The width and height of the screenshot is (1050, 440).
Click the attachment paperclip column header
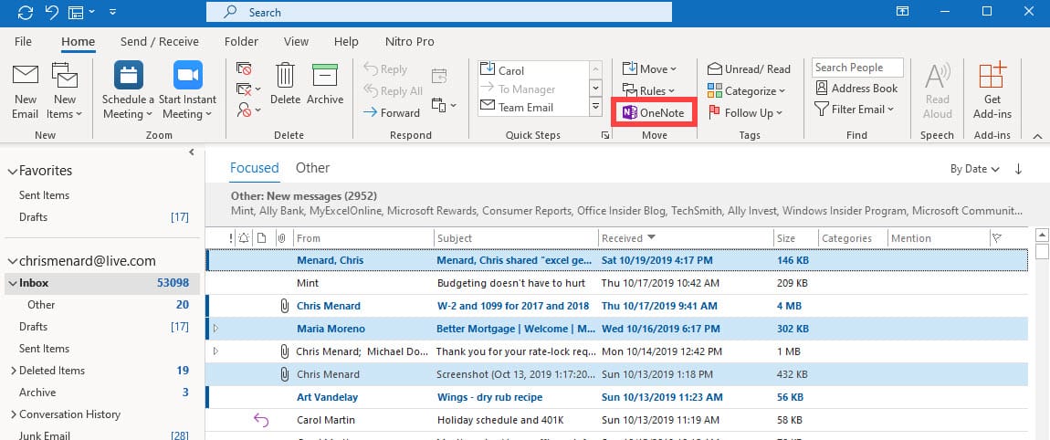[x=283, y=238]
